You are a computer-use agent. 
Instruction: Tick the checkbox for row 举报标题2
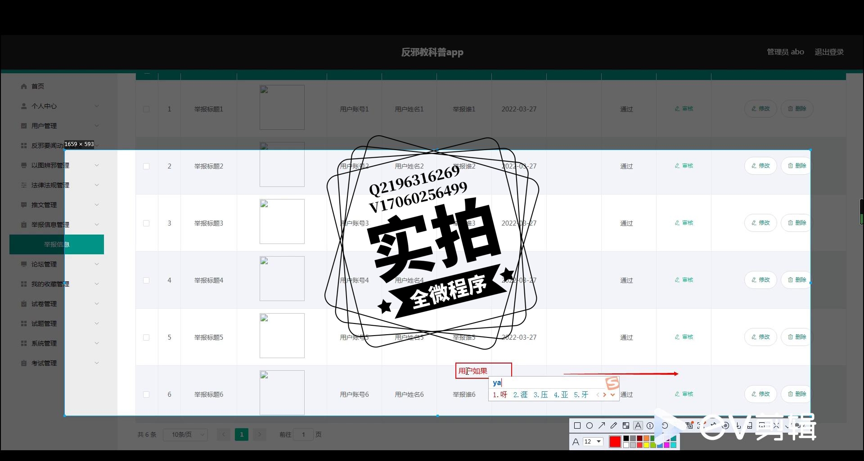point(146,166)
